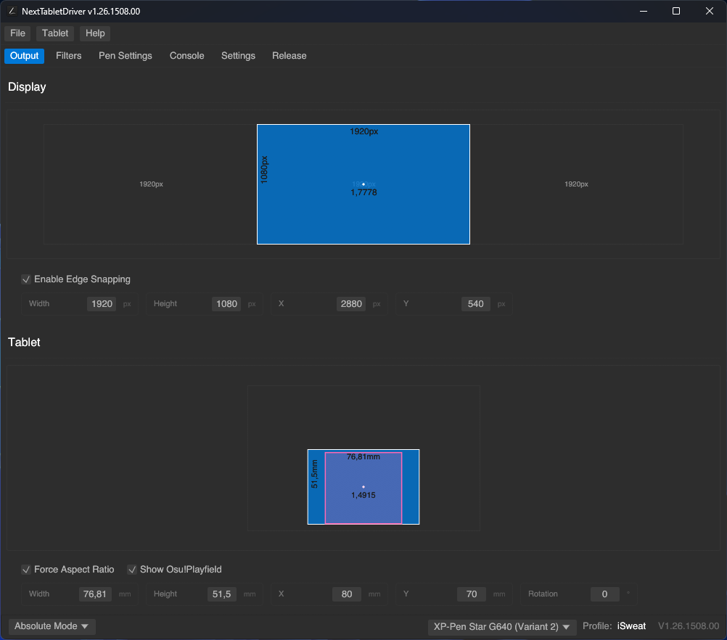Toggle Force Aspect Ratio checkbox

26,570
